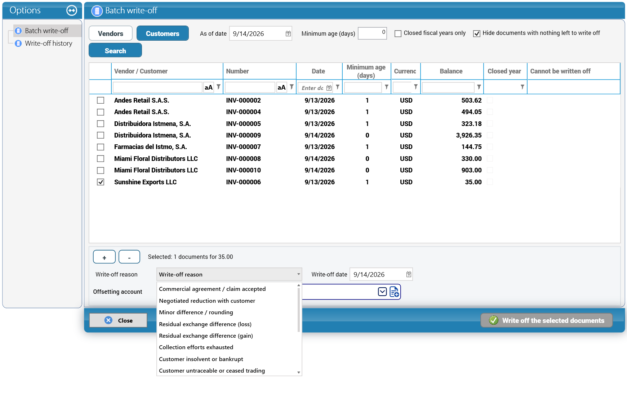Click the Vendor / Customer filter text box
Viewport: 627px width, 396px height.
157,87
